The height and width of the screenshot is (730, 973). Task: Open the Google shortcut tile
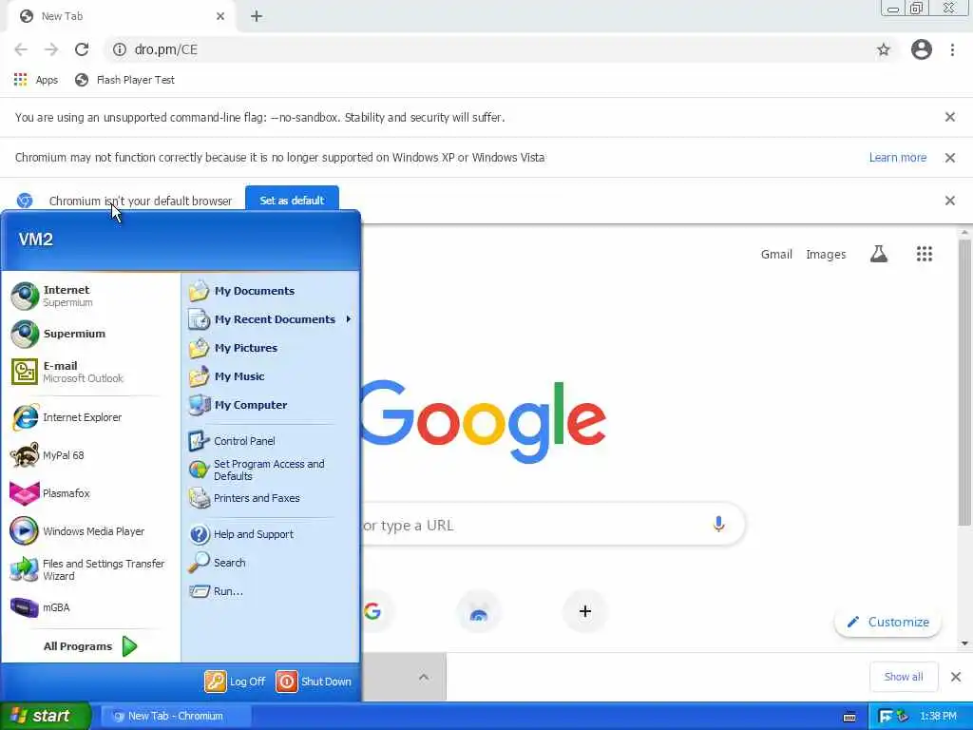coord(372,611)
